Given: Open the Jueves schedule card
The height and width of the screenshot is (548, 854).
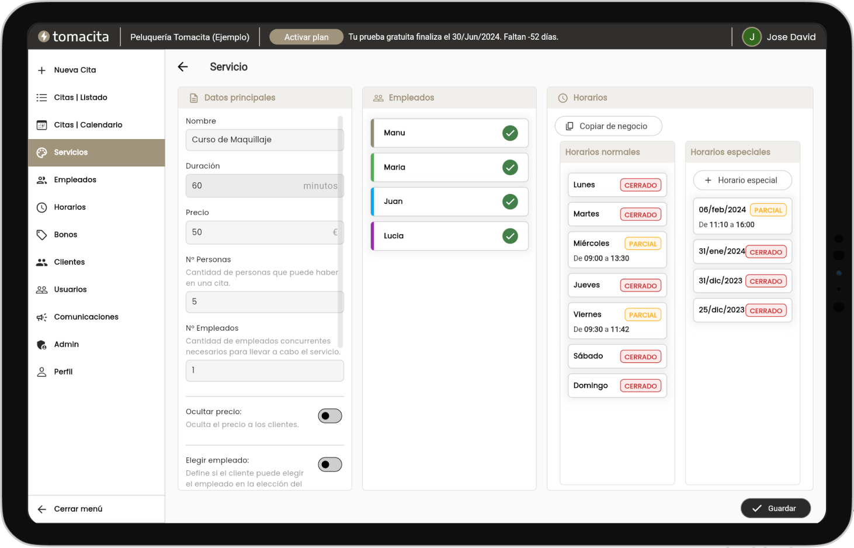Looking at the screenshot, I should [x=617, y=286].
